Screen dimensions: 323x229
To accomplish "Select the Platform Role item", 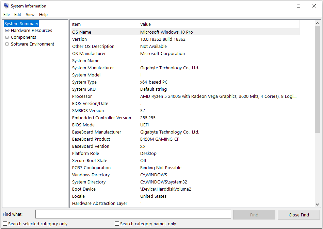I will point(85,154).
